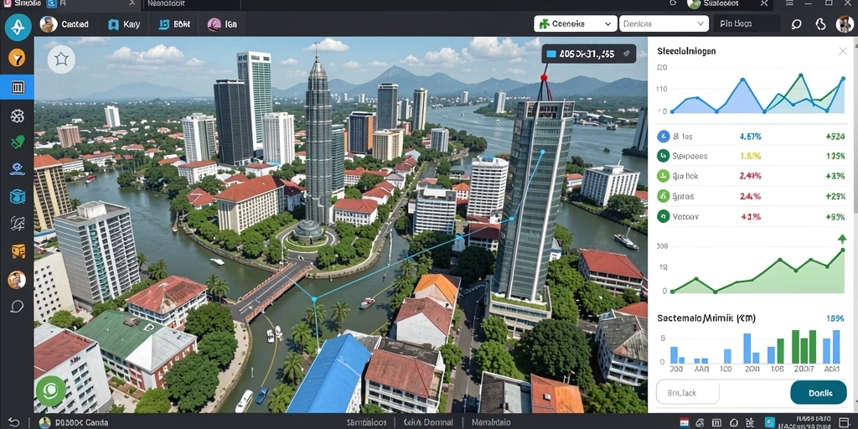Open the profile avatar in top right
This screenshot has width=858, height=429.
coord(845,23)
